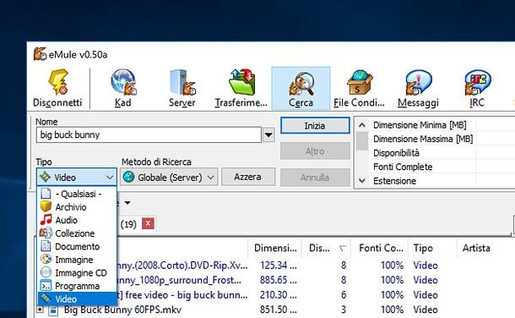Click the 851.50 size cell
The height and width of the screenshot is (318, 515).
279,310
